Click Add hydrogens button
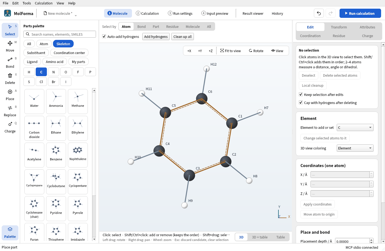 point(156,37)
